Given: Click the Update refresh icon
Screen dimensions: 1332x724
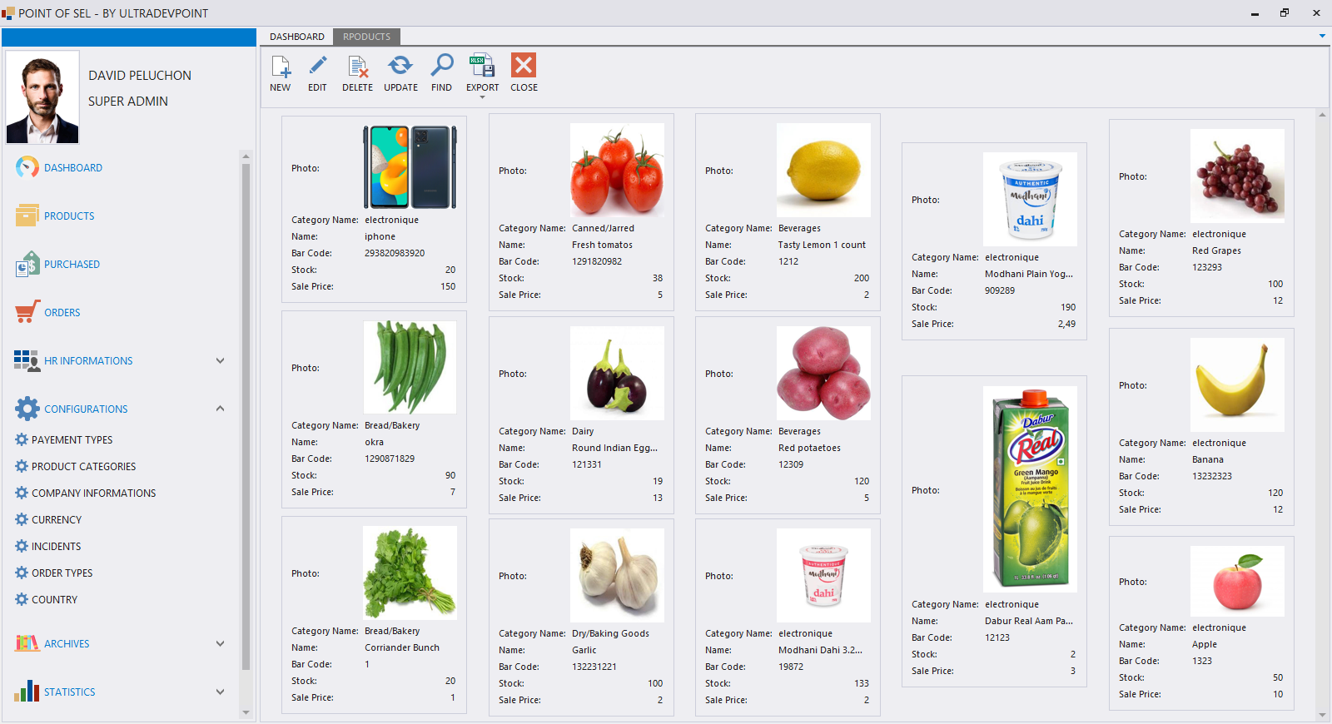Looking at the screenshot, I should (x=400, y=66).
